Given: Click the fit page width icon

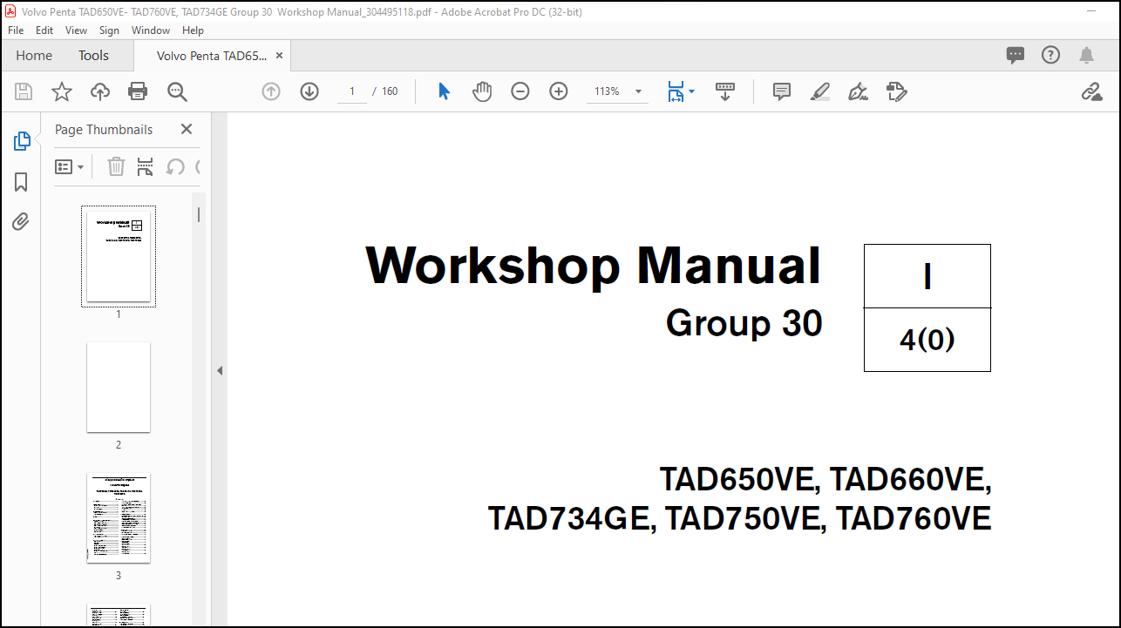Looking at the screenshot, I should pyautogui.click(x=676, y=91).
